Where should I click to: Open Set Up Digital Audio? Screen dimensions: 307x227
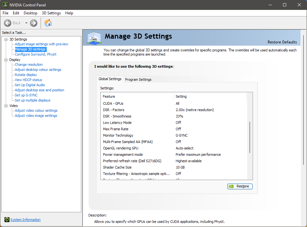pyautogui.click(x=30, y=85)
